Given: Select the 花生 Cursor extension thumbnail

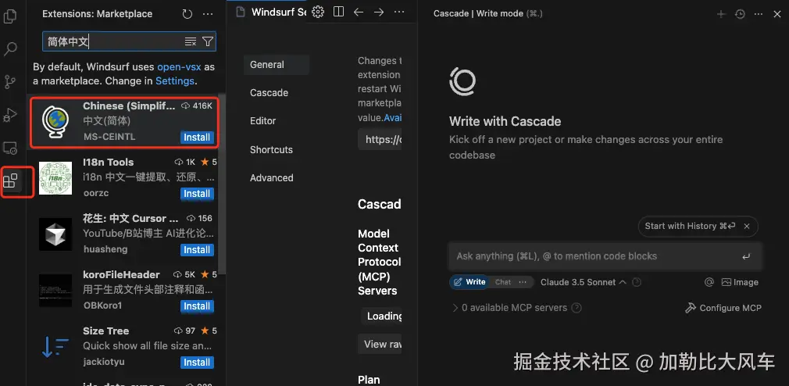Looking at the screenshot, I should [x=55, y=234].
